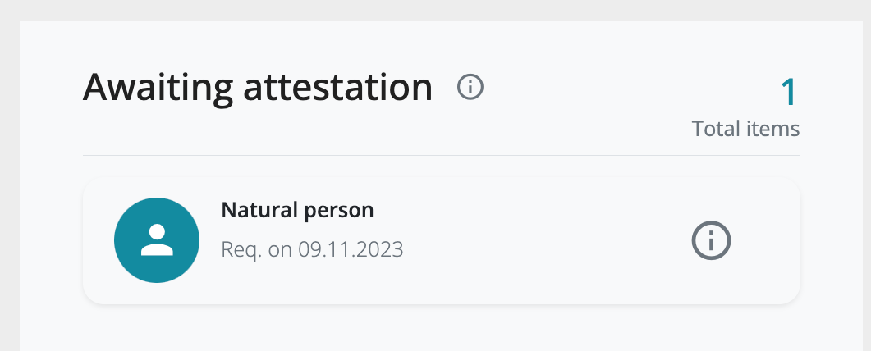The width and height of the screenshot is (871, 351).
Task: Open the Natural person card
Action: (442, 240)
